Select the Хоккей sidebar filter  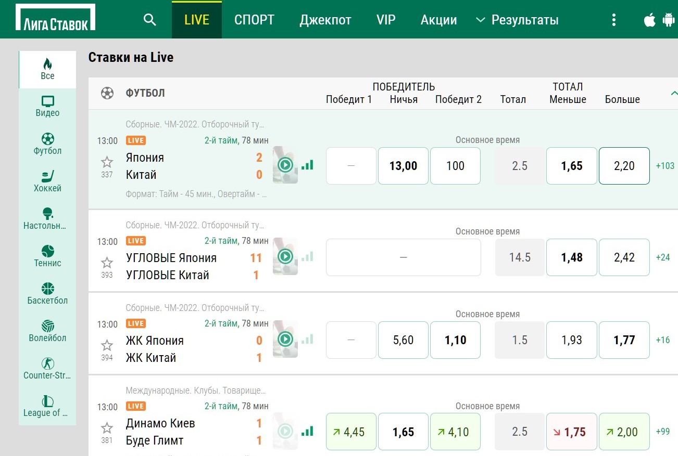[x=47, y=181]
